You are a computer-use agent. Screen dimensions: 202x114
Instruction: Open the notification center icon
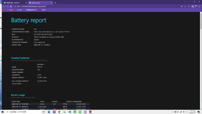[x=199, y=112]
